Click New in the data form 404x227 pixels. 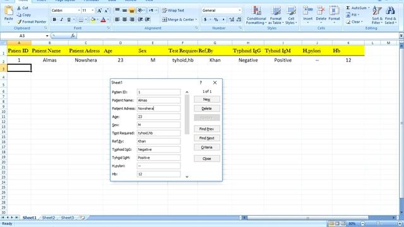click(207, 100)
